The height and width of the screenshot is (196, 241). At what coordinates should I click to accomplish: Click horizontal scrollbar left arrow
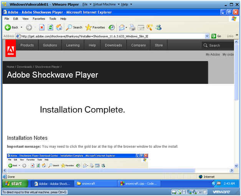coord(5,171)
